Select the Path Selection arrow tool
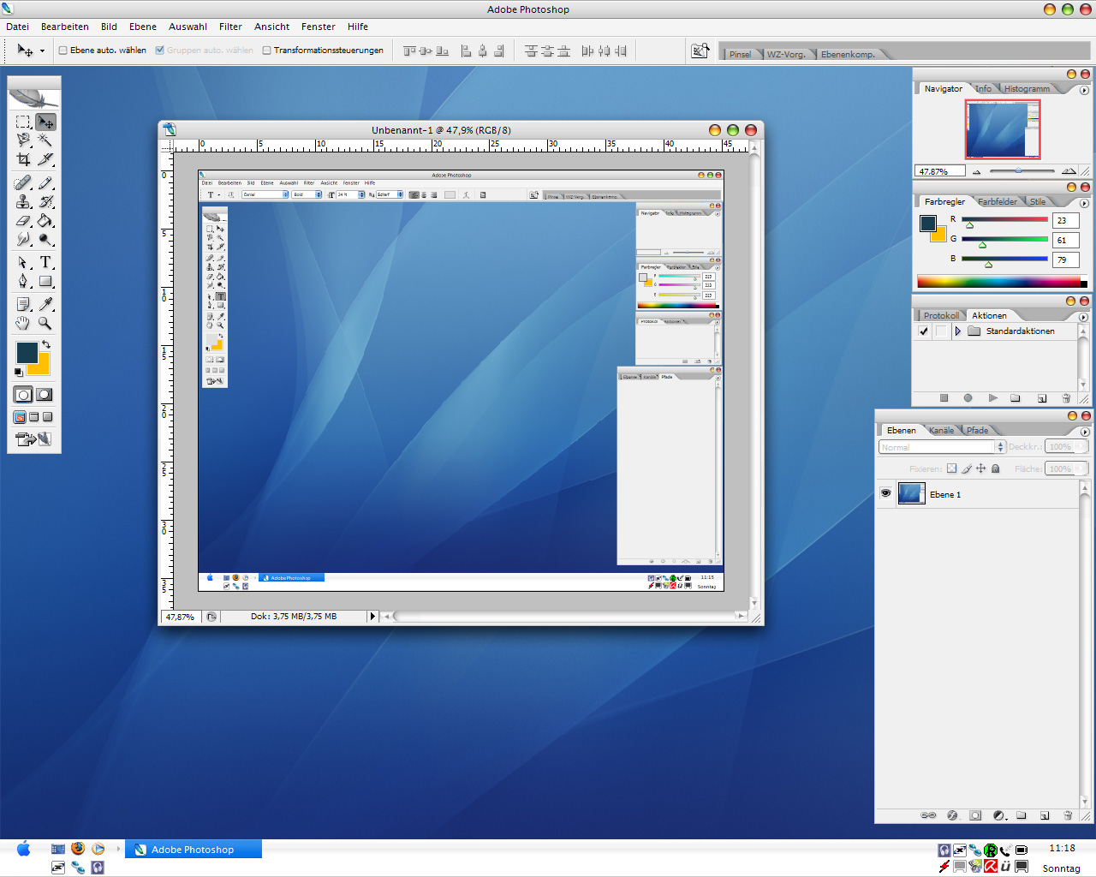Image resolution: width=1096 pixels, height=877 pixels. 23,262
